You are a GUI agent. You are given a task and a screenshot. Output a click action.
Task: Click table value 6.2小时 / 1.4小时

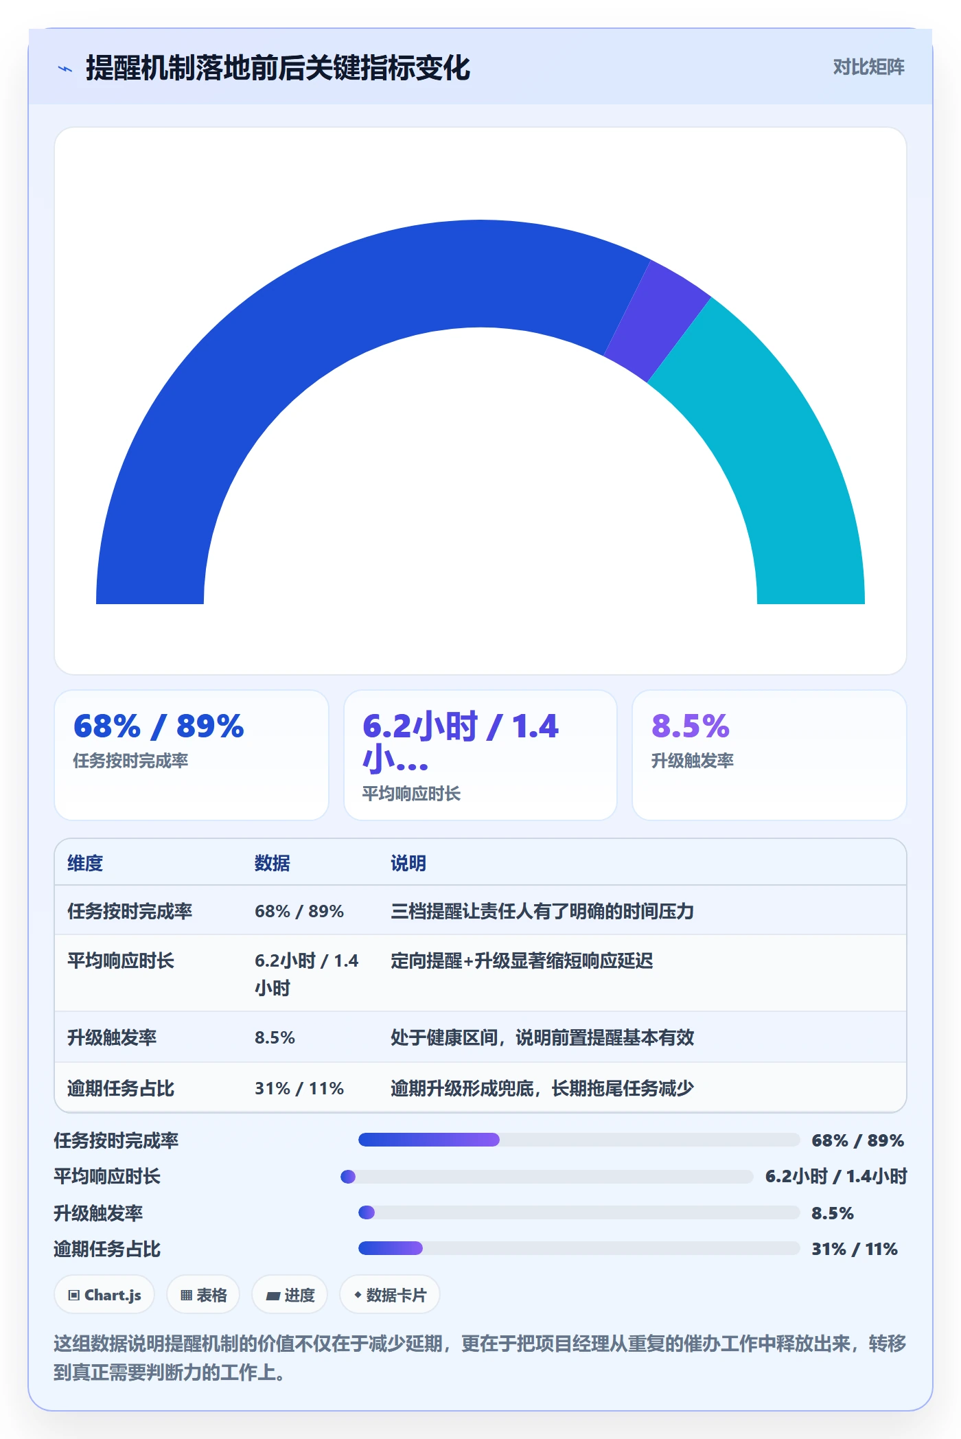tap(307, 974)
